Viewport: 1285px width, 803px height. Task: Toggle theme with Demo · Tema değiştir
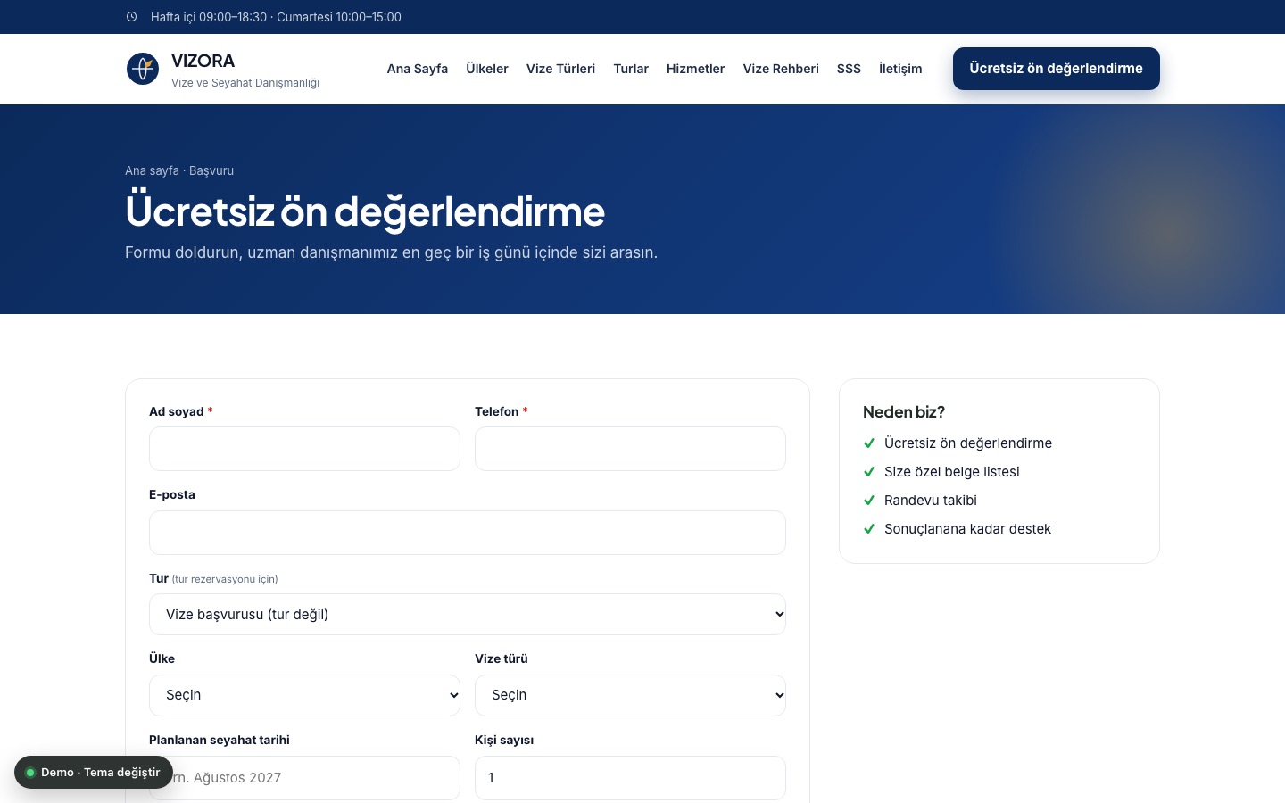(x=94, y=773)
